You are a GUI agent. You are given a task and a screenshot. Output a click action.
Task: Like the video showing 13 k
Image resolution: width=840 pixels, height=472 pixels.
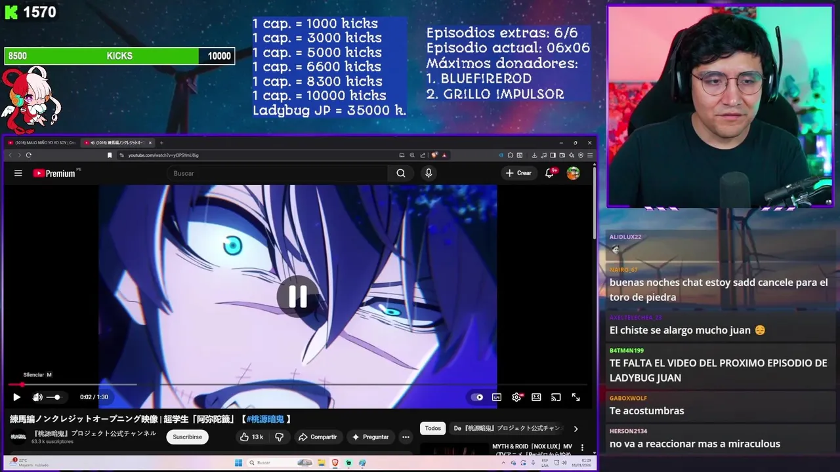[x=251, y=437]
